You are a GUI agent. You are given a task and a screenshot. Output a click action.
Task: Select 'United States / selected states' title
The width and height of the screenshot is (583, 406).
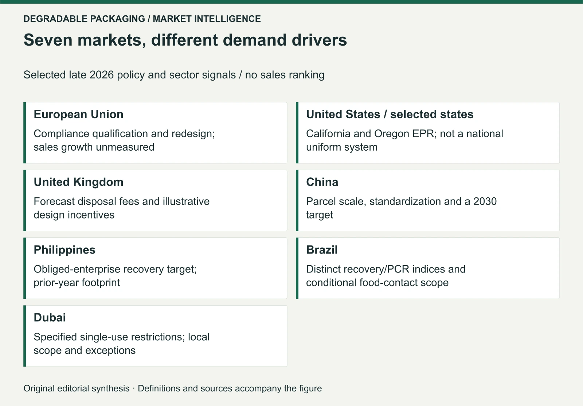(390, 114)
